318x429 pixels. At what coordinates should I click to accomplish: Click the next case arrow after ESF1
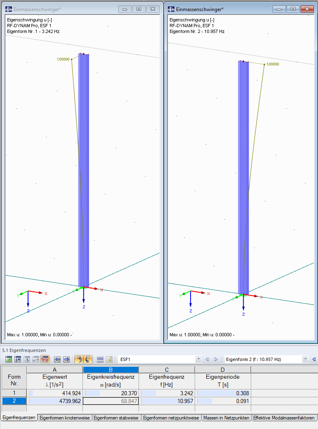pyautogui.click(x=216, y=359)
